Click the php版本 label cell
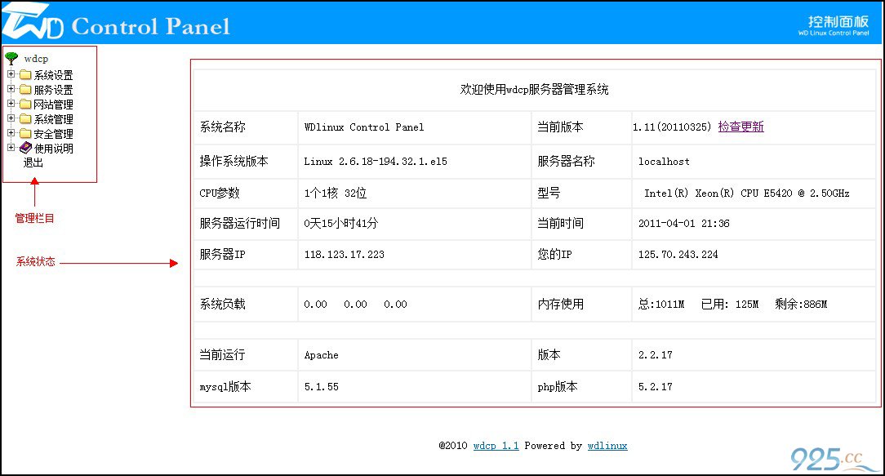Image resolution: width=885 pixels, height=476 pixels. pos(580,387)
